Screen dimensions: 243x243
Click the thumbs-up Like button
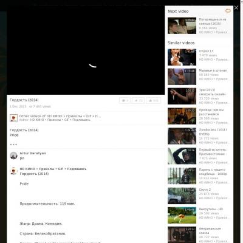click(x=153, y=100)
